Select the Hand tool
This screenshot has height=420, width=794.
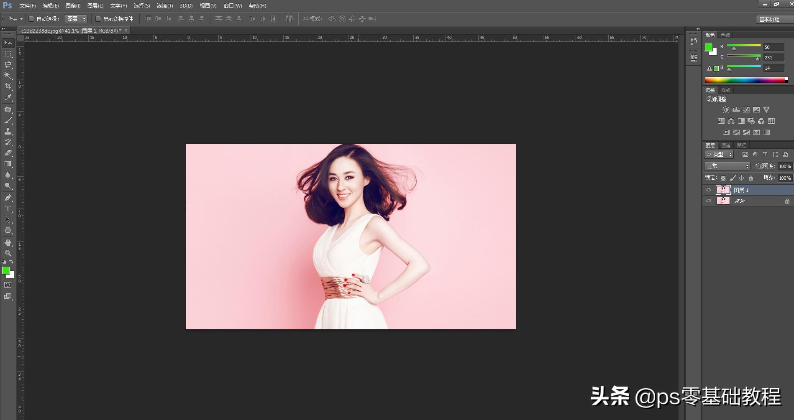(8, 242)
